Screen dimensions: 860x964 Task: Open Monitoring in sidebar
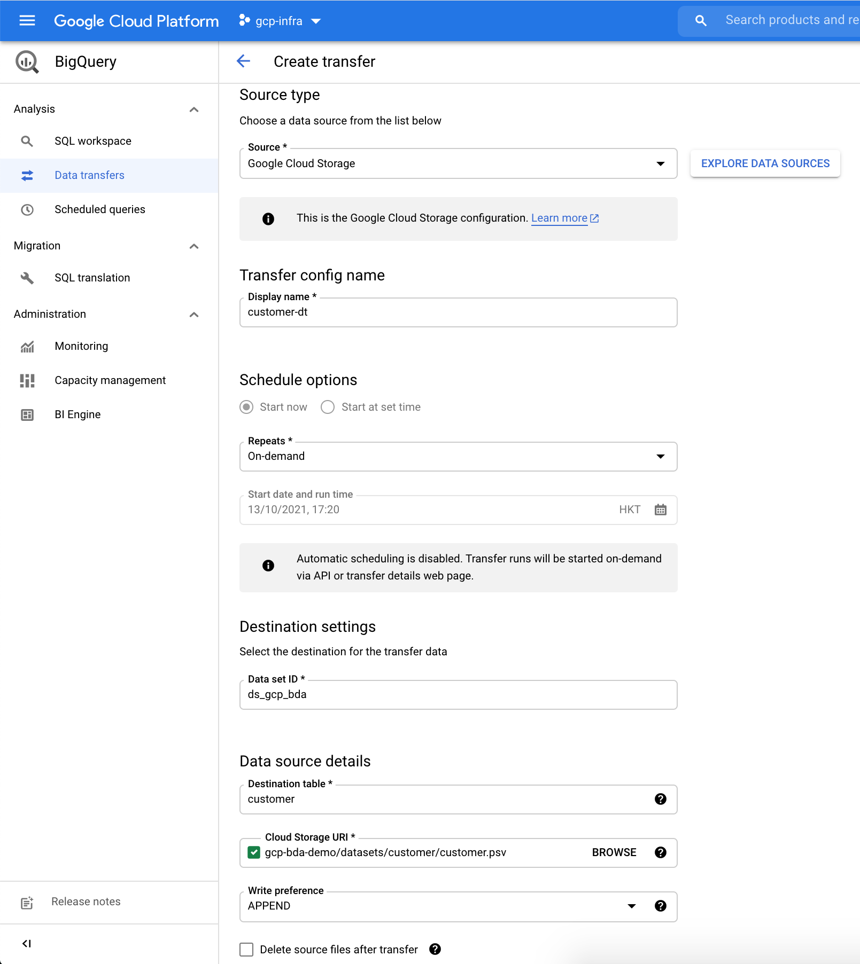[x=109, y=346]
